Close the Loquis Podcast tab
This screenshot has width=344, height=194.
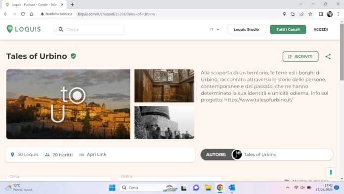click(62, 4)
